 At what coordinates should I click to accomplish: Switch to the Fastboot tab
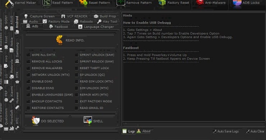pyautogui.click(x=59, y=27)
